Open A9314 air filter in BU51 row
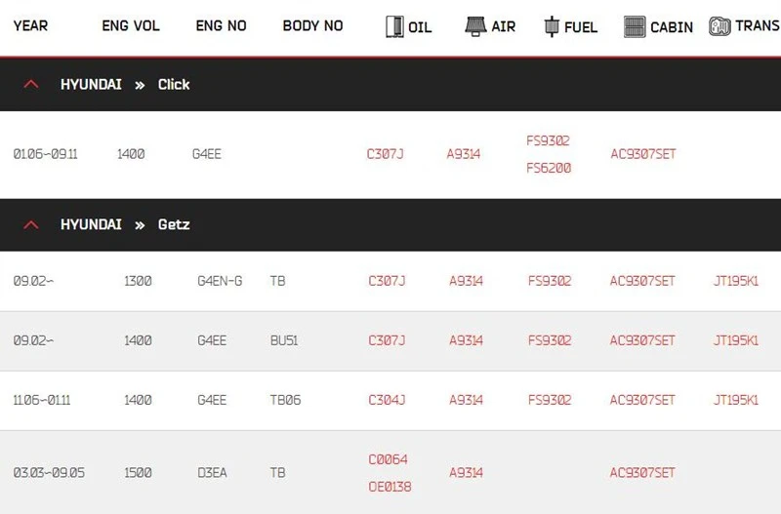This screenshot has height=514, width=781. tap(466, 340)
